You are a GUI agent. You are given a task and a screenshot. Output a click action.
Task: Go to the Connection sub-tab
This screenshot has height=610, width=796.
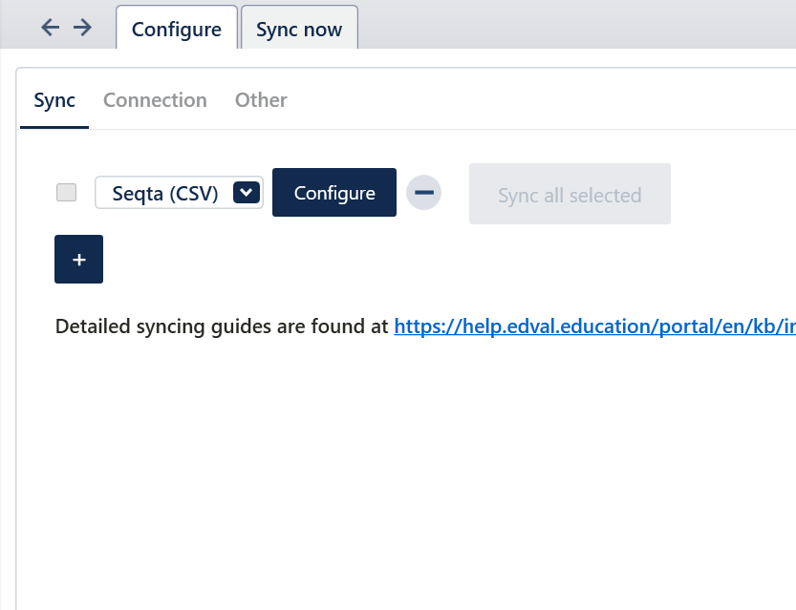[155, 100]
